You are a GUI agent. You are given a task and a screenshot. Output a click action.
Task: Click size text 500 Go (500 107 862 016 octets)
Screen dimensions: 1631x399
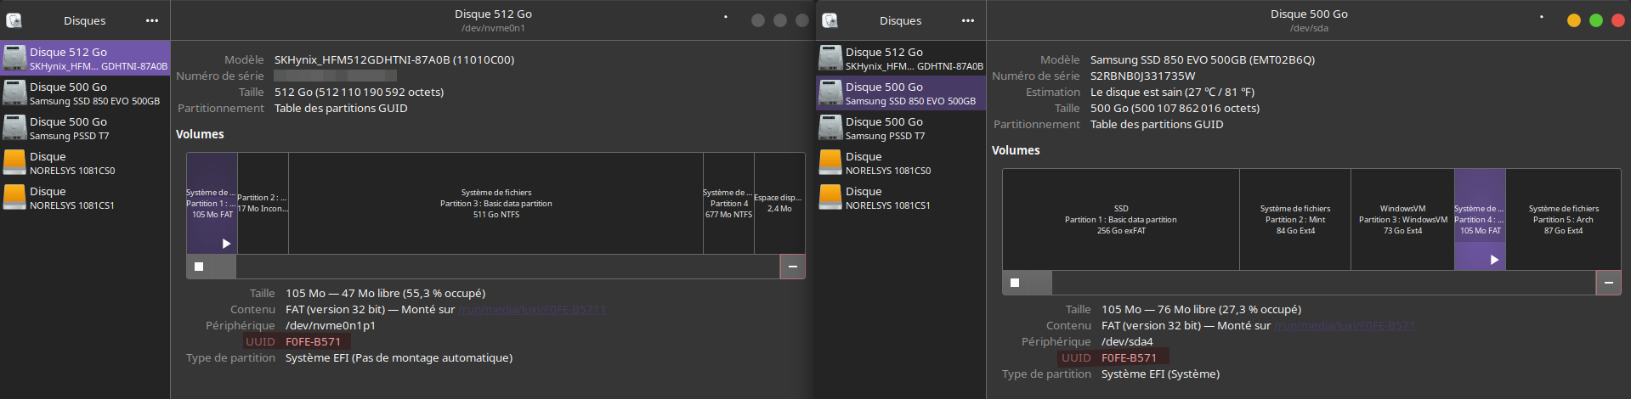tap(1175, 109)
